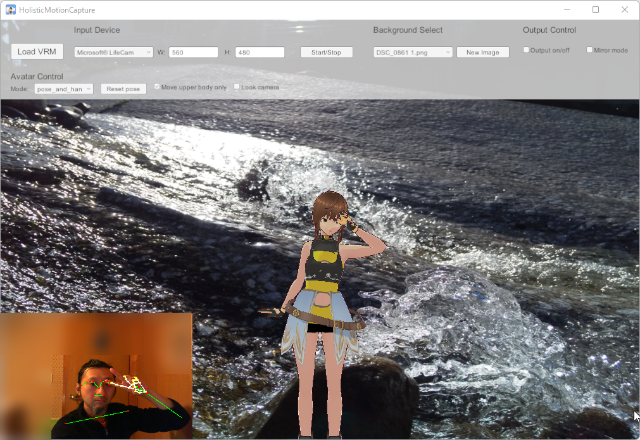Click the Output Control heading
The image size is (640, 440).
click(549, 30)
